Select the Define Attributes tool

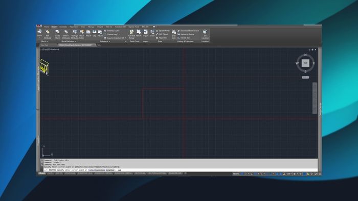[x=66, y=34]
